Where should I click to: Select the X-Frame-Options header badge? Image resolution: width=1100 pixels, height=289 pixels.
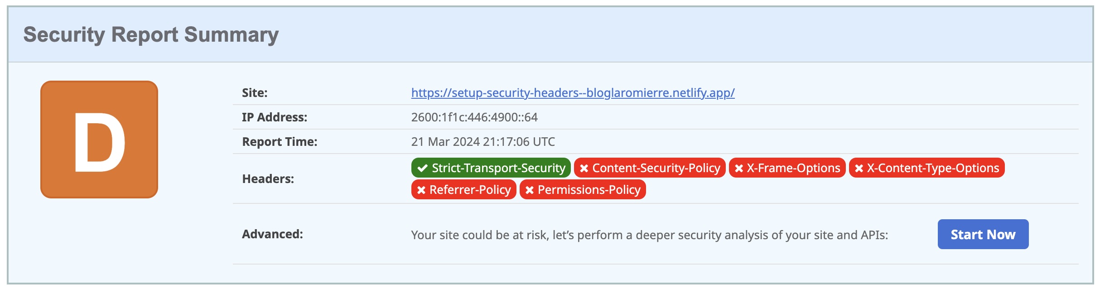pyautogui.click(x=787, y=168)
